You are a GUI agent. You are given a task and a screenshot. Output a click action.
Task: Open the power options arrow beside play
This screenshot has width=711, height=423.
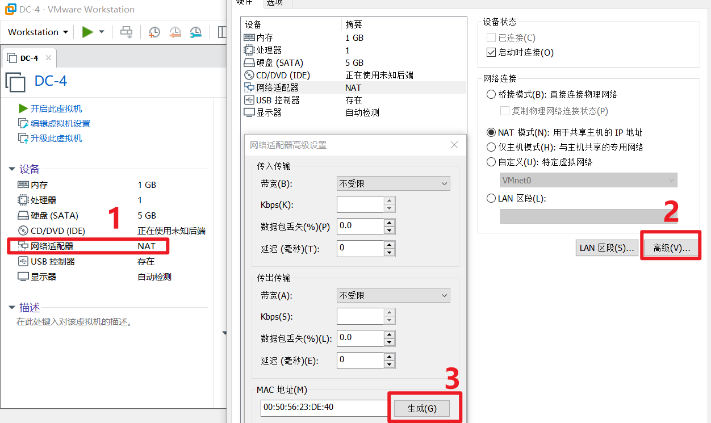[x=102, y=32]
